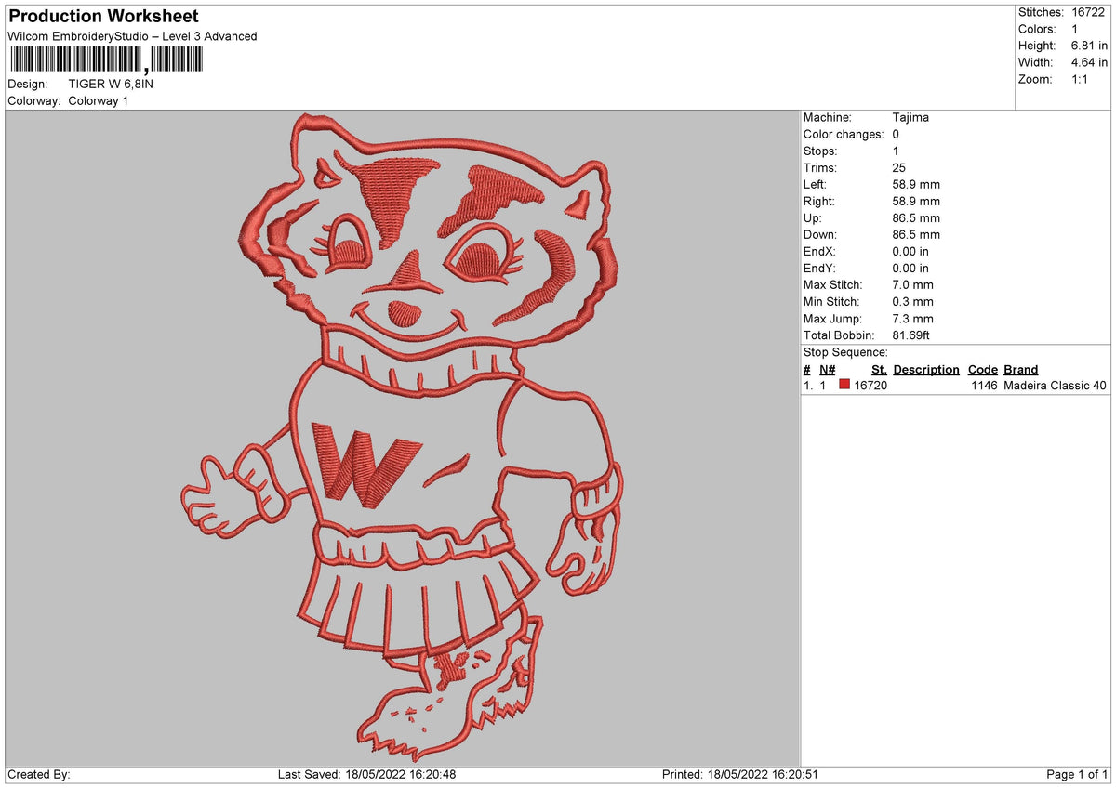The height and width of the screenshot is (788, 1116).
Task: Click the Description column header
Action: 926,370
